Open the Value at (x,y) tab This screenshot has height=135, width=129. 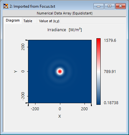click(49, 21)
